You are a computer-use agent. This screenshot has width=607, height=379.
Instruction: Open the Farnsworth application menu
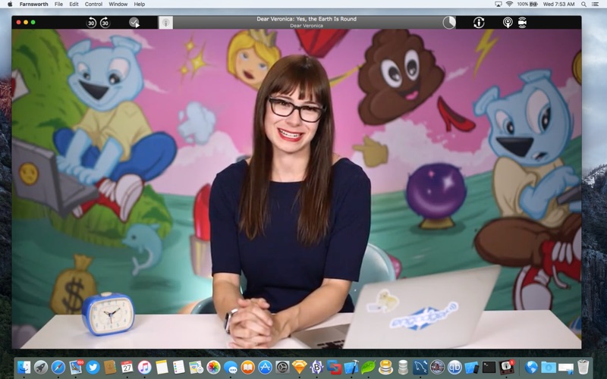coord(33,4)
